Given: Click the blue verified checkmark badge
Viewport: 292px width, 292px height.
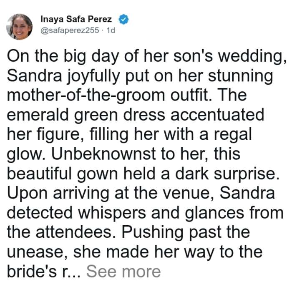Looking at the screenshot, I should [123, 19].
